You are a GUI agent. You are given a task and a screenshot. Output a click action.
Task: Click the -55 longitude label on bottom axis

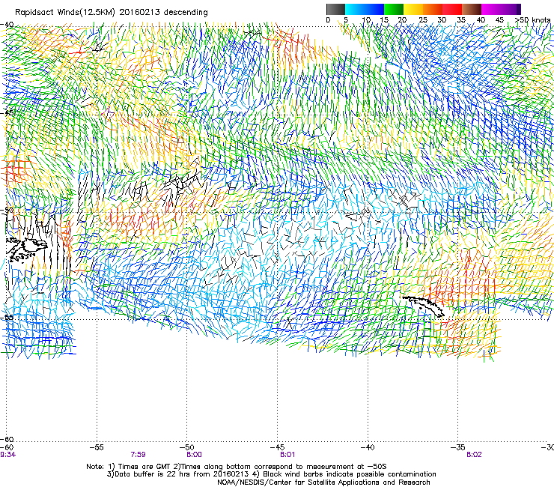coord(97,447)
